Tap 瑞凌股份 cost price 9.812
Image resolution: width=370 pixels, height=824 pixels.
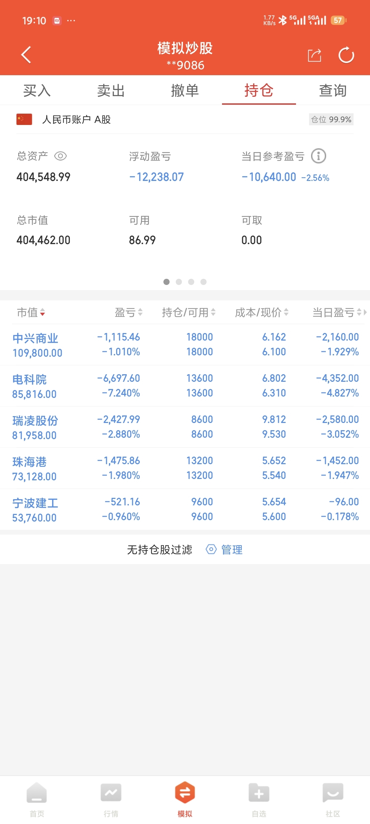(274, 420)
